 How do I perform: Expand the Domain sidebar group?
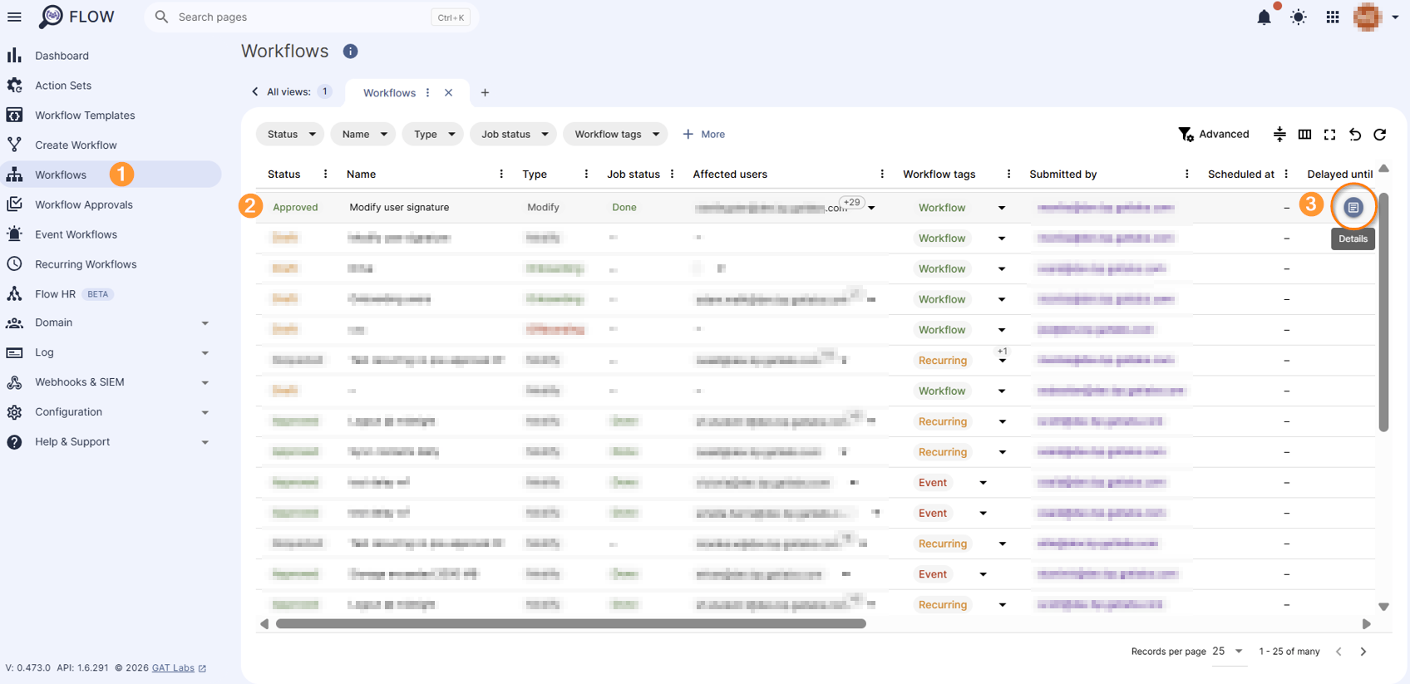point(111,322)
